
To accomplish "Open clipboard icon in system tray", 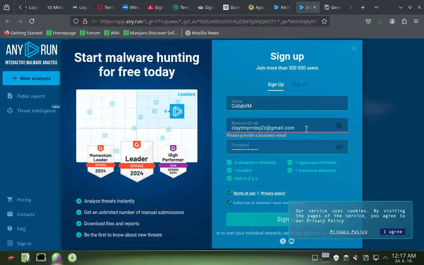I will coord(346,258).
